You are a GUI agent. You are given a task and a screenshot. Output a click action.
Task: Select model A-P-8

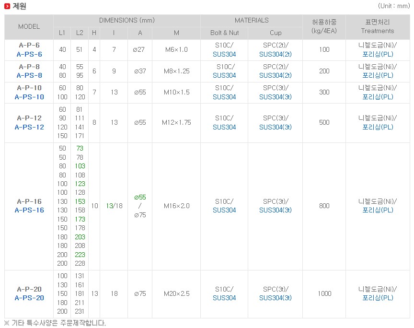coord(29,67)
